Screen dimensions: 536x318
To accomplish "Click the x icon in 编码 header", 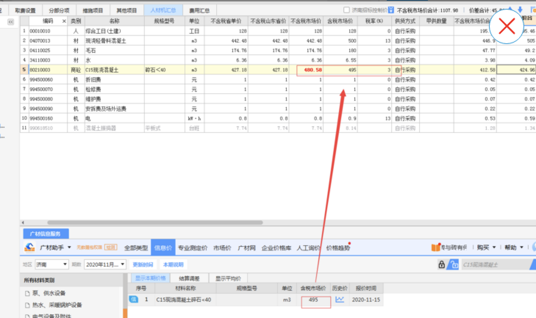I will tap(64, 21).
